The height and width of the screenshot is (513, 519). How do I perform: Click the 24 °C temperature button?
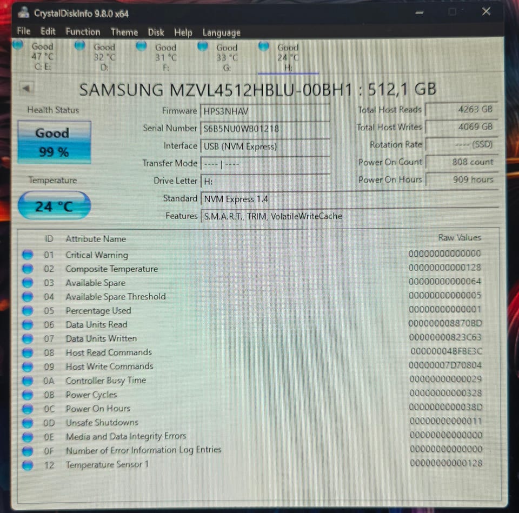[x=54, y=206]
